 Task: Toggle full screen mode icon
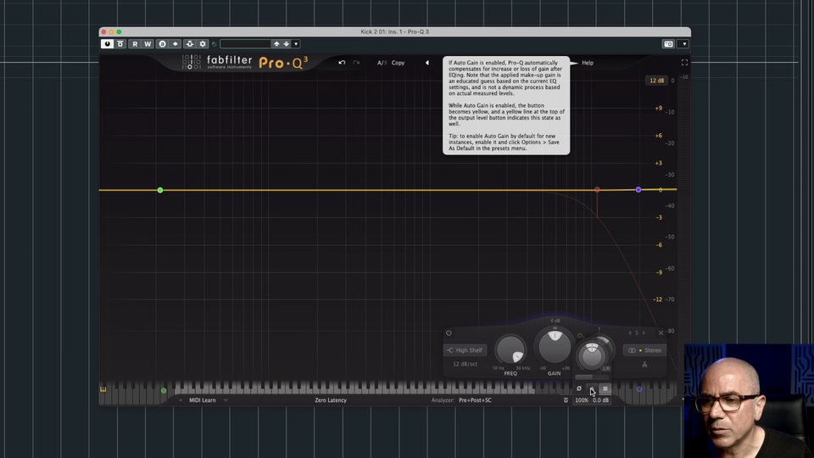[x=684, y=63]
